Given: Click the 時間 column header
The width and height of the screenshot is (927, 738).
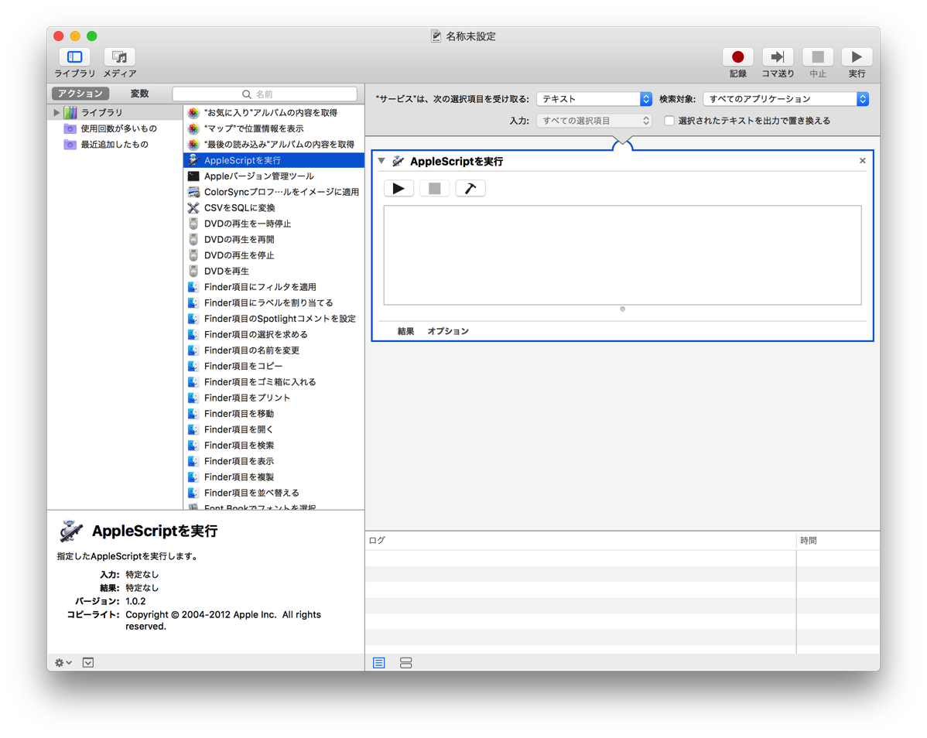Looking at the screenshot, I should pyautogui.click(x=838, y=541).
